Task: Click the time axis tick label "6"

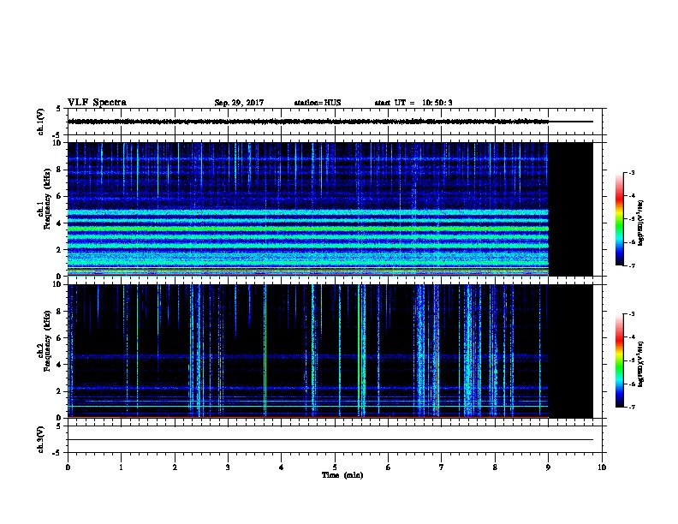Action: pyautogui.click(x=389, y=467)
